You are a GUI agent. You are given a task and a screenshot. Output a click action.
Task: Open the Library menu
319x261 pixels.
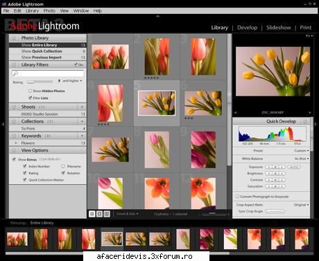pos(32,11)
